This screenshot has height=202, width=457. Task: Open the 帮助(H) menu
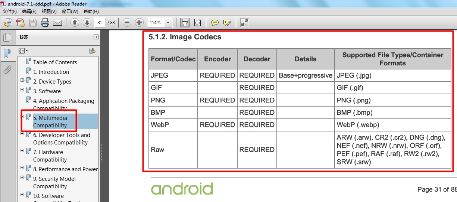click(91, 12)
